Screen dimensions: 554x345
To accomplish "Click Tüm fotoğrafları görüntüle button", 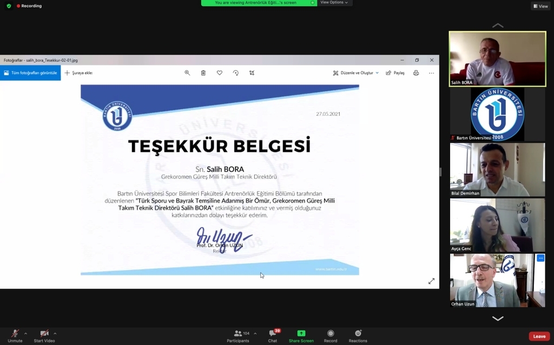I will [x=30, y=73].
